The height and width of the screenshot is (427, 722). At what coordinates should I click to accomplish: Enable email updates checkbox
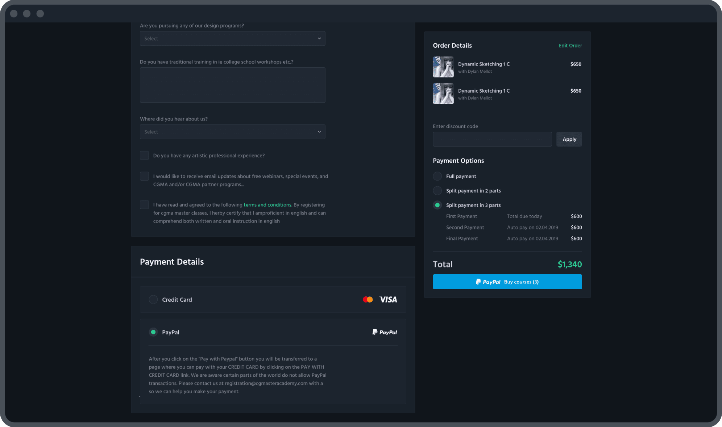[x=144, y=176]
